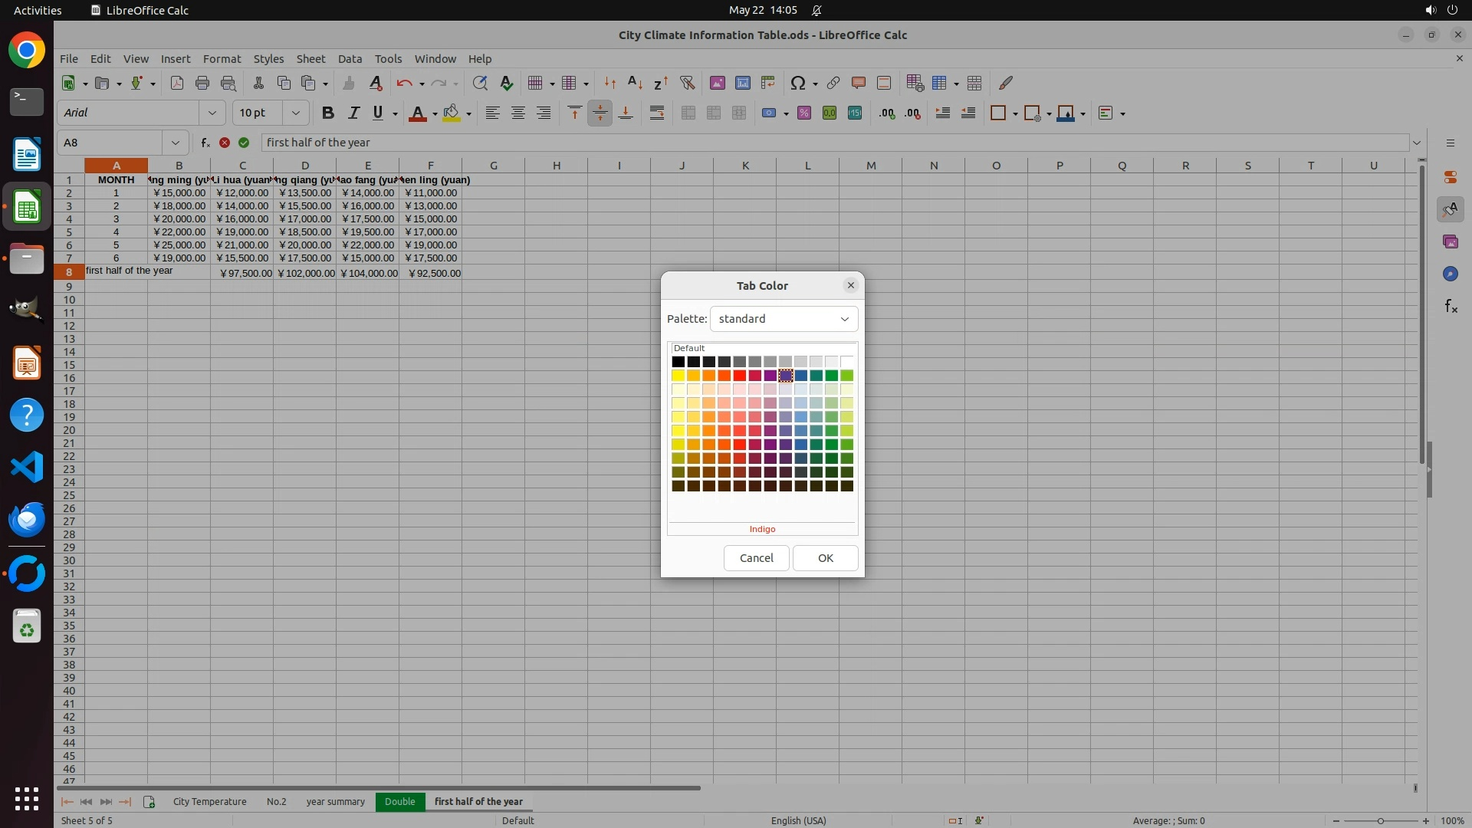Toggle Italic formatting
This screenshot has height=828, width=1472.
click(353, 113)
